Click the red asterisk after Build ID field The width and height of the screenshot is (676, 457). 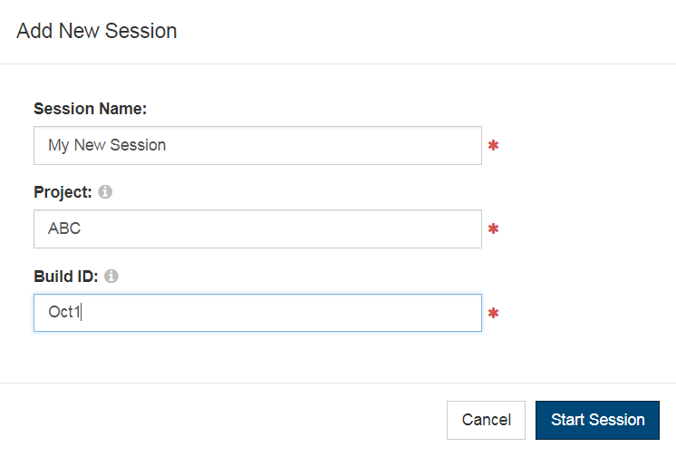click(x=493, y=313)
